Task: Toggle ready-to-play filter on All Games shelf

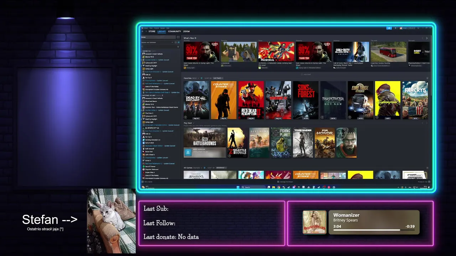Action: tap(204, 168)
